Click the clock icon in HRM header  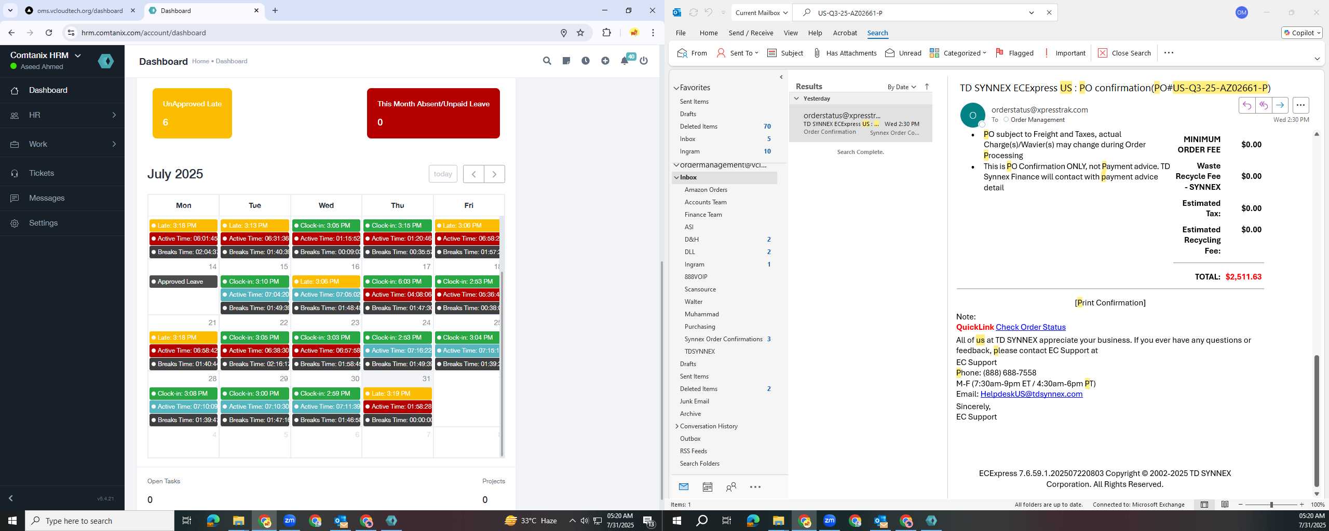(x=586, y=61)
